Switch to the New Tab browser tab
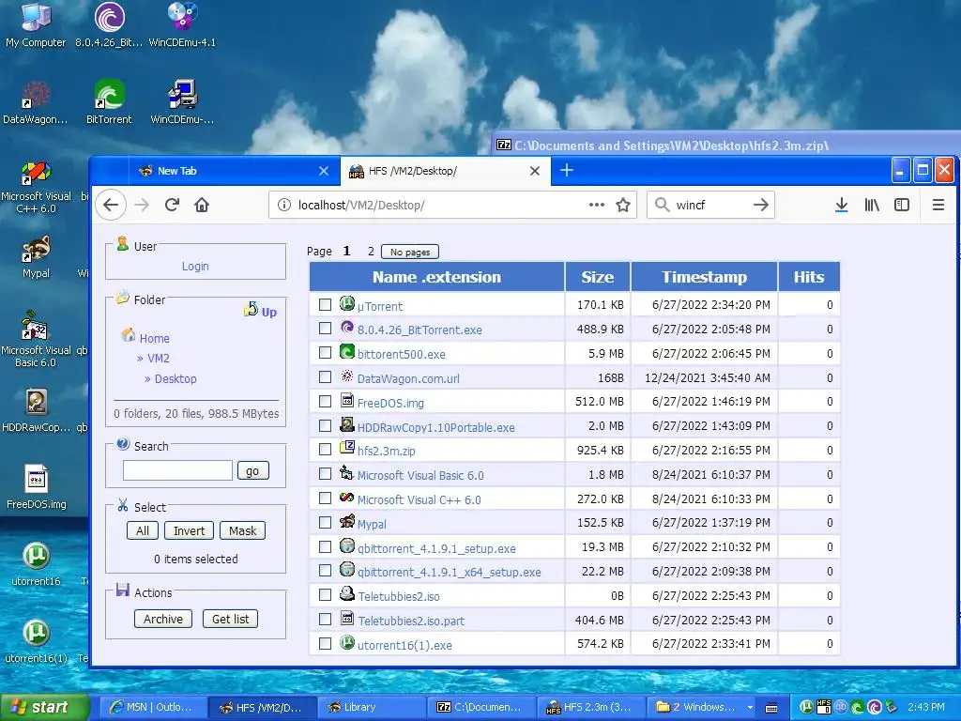The width and height of the screenshot is (961, 721). tap(233, 171)
